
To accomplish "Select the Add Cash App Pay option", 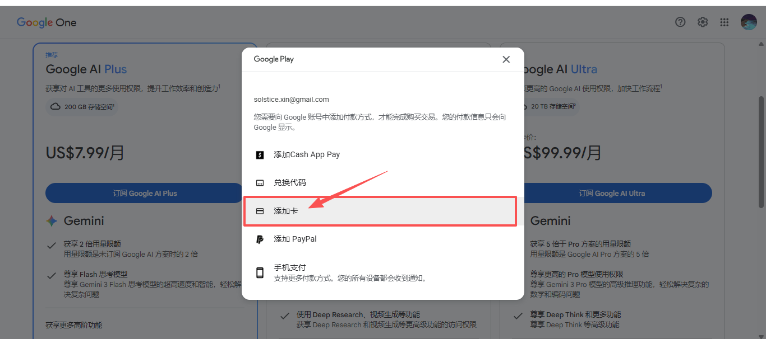I will pyautogui.click(x=382, y=155).
